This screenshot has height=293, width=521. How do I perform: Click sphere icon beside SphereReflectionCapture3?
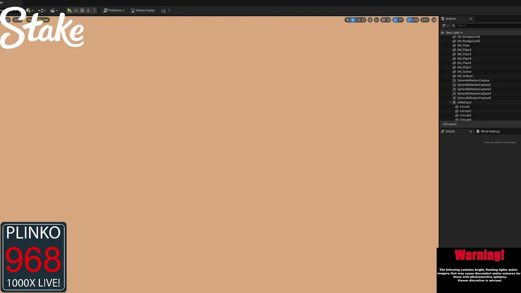coord(454,89)
